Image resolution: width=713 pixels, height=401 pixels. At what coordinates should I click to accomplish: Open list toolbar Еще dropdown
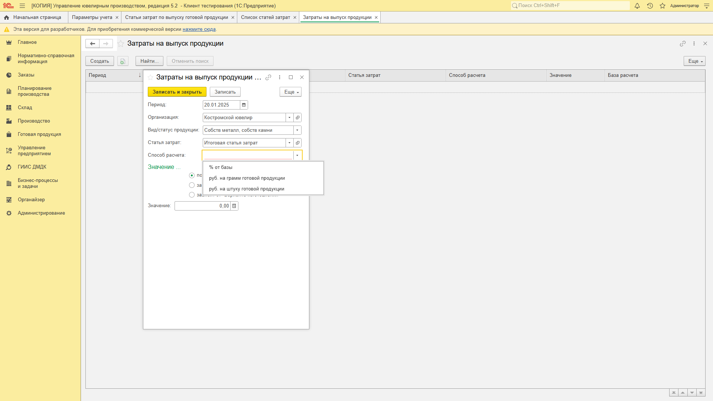pos(694,61)
